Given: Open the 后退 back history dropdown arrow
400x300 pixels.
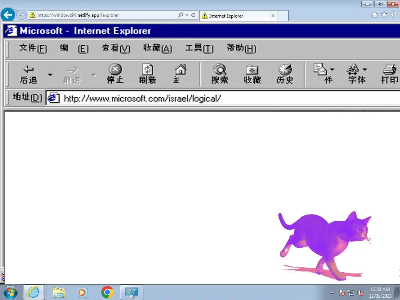Looking at the screenshot, I should click(50, 75).
